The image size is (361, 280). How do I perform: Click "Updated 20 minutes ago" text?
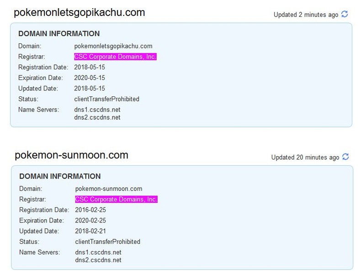305,157
